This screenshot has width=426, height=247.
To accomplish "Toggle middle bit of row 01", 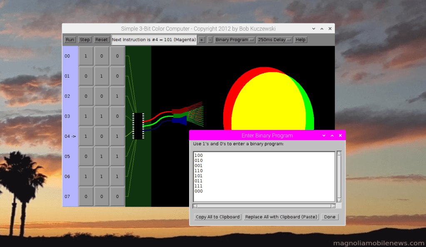I will [x=102, y=76].
